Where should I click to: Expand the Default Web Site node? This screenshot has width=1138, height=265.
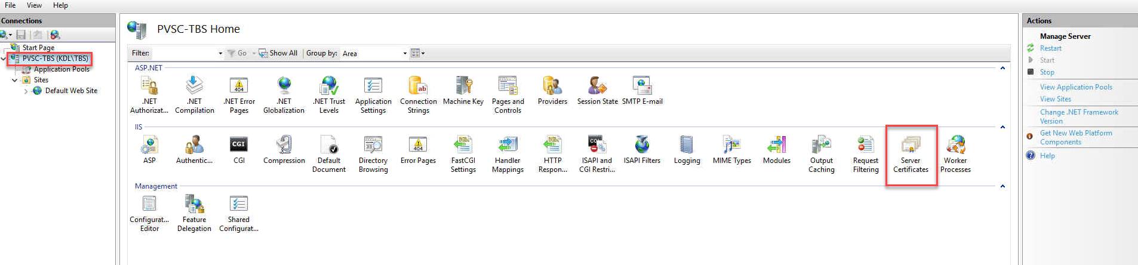pyautogui.click(x=26, y=91)
